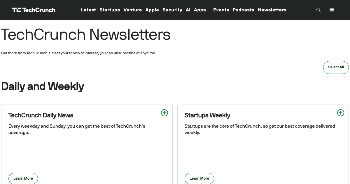The image size is (350, 184).
Task: Open the Apple nav link
Action: [x=152, y=10]
